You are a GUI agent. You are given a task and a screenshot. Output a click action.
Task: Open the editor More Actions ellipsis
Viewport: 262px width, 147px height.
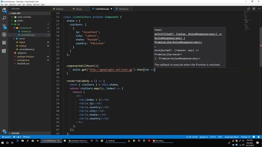coord(259,9)
